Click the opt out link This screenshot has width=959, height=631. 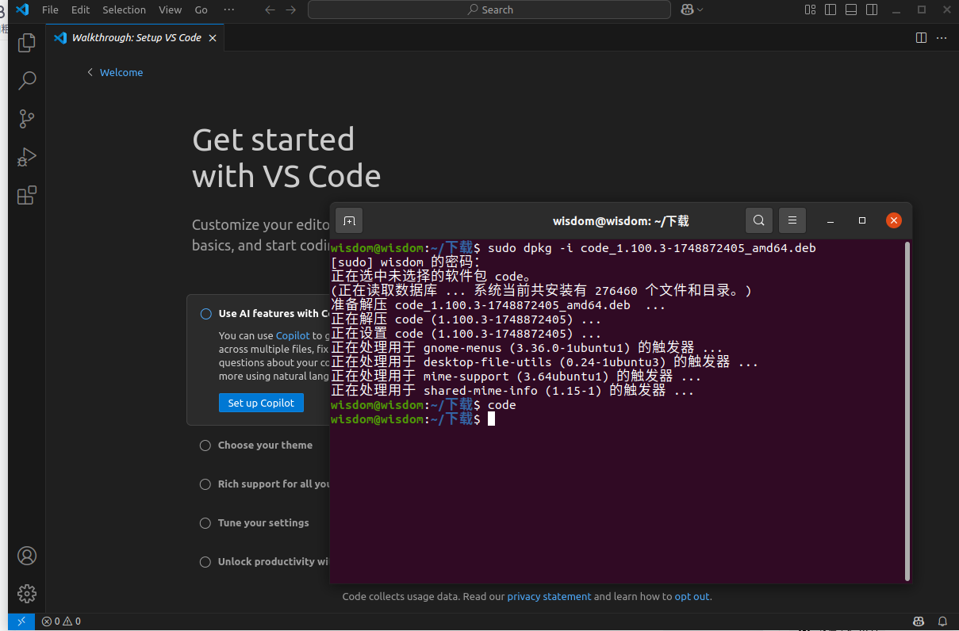pos(692,596)
